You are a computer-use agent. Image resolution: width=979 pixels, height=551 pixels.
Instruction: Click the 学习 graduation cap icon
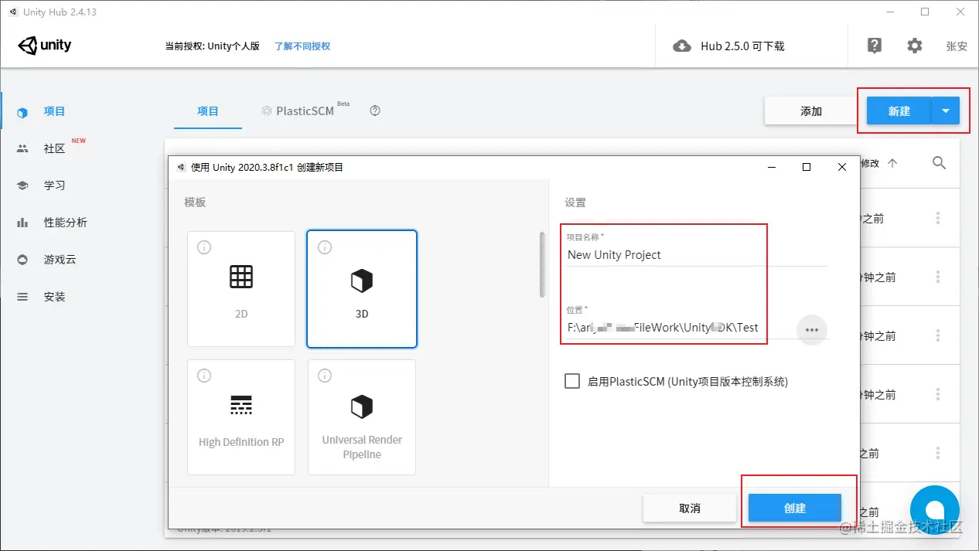[x=22, y=185]
